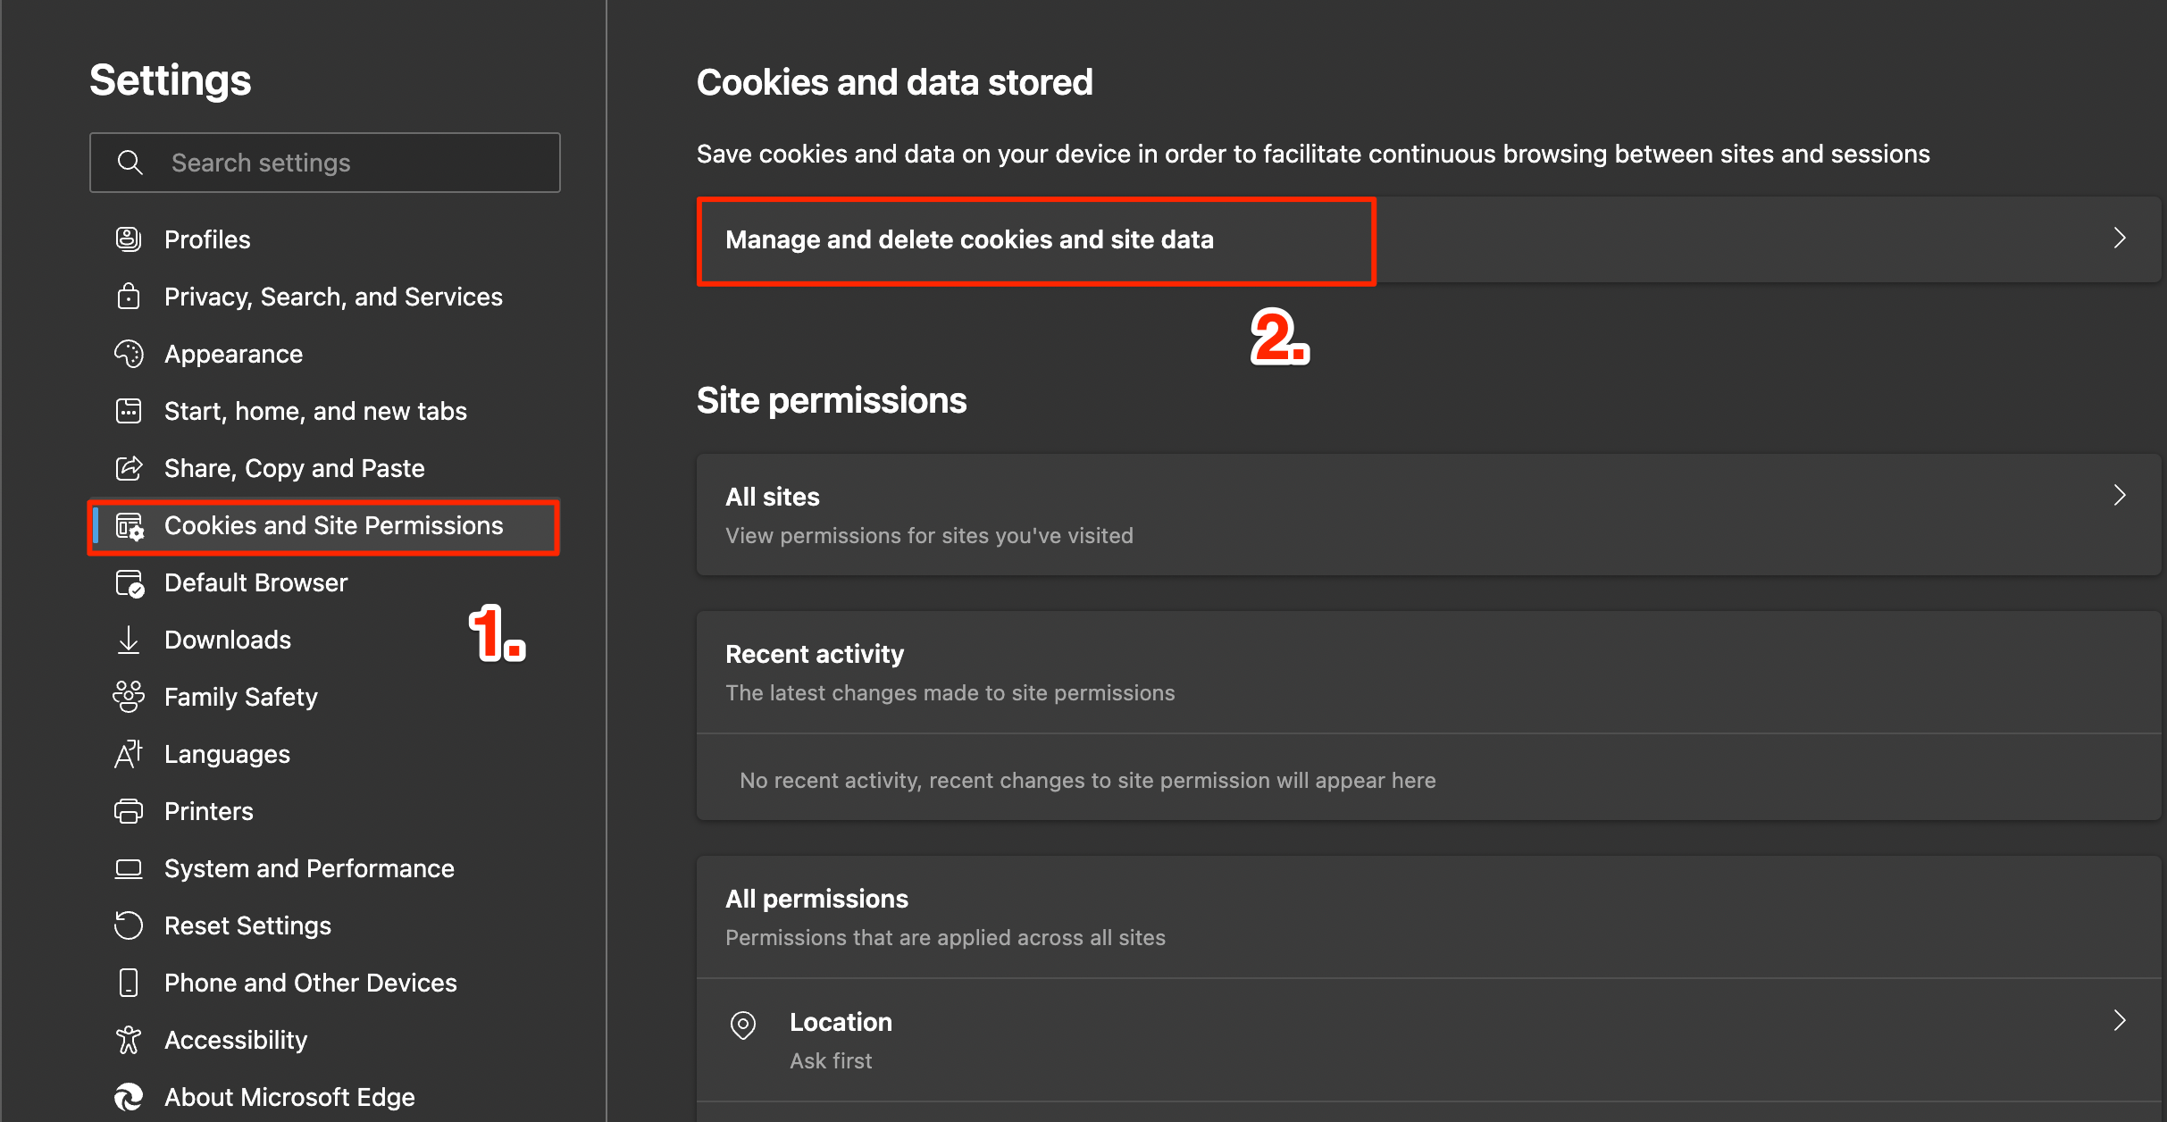
Task: Click the Family Safety people icon
Action: (x=129, y=696)
